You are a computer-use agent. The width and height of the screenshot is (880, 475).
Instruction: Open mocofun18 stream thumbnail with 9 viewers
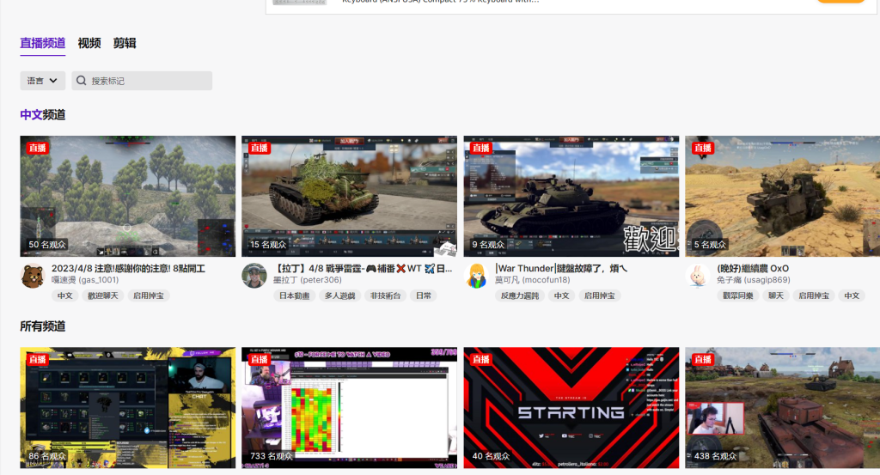coord(571,197)
